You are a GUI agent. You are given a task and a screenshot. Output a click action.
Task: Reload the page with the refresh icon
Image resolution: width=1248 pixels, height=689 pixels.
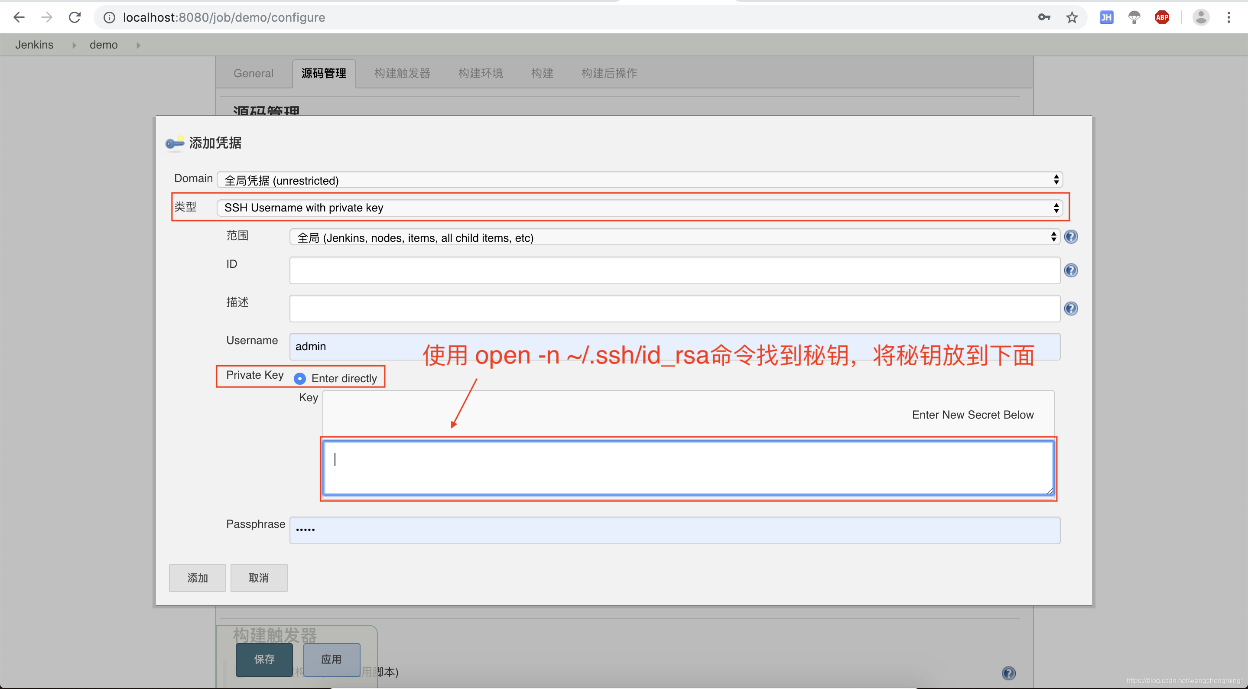pyautogui.click(x=75, y=17)
